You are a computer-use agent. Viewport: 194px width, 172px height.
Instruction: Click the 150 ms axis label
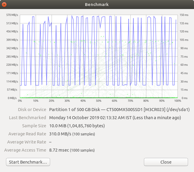click(184, 15)
